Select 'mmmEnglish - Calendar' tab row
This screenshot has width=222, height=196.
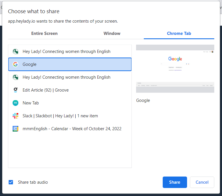(x=70, y=129)
